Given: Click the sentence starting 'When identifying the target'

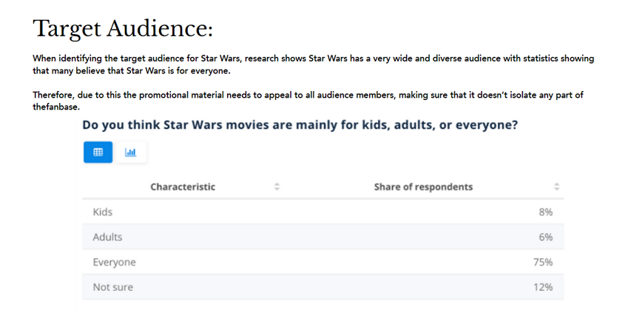Looking at the screenshot, I should (x=313, y=64).
